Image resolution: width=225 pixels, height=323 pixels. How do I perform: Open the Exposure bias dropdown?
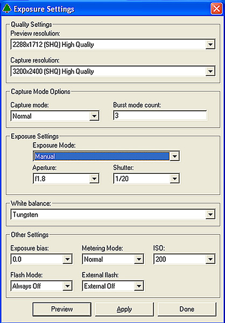tap(67, 259)
